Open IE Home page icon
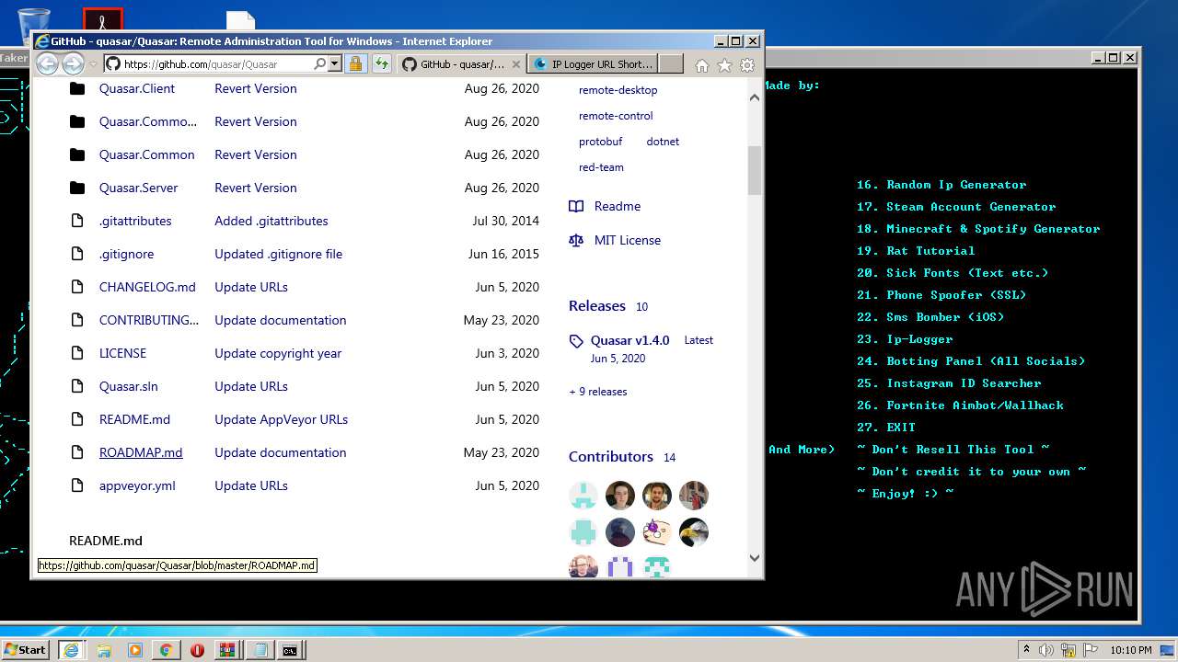Screen dimensions: 1178x662 coord(702,65)
